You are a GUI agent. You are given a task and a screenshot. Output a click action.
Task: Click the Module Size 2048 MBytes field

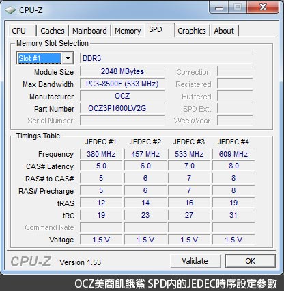click(122, 71)
